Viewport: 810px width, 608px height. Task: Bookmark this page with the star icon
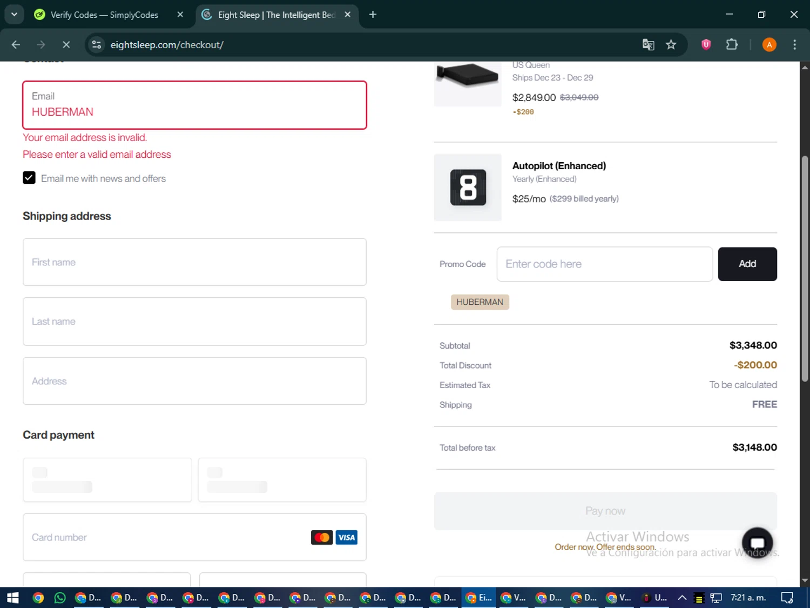[x=671, y=45]
